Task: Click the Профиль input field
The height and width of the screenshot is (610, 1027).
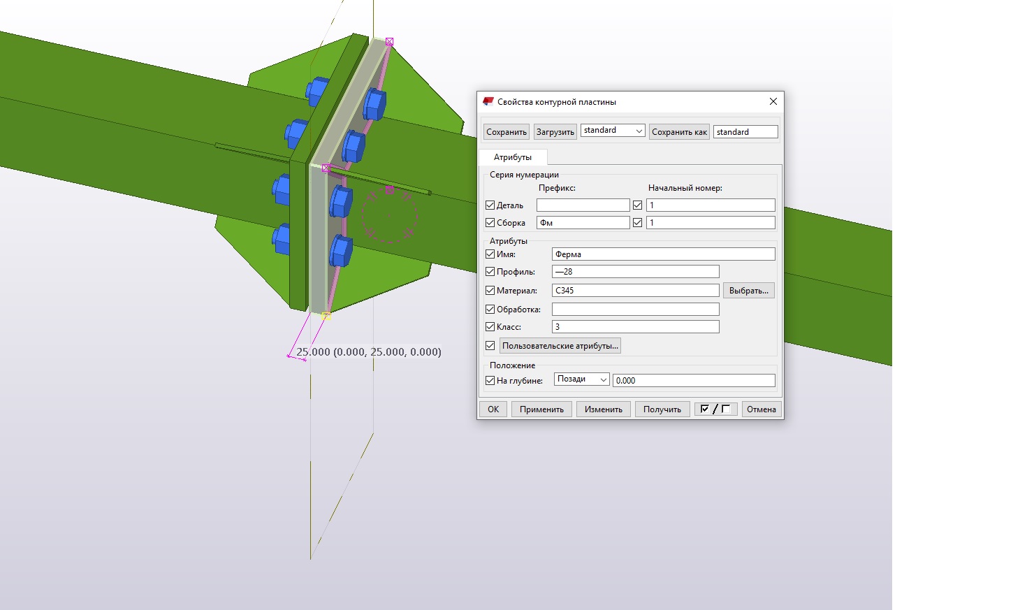Action: click(x=635, y=272)
